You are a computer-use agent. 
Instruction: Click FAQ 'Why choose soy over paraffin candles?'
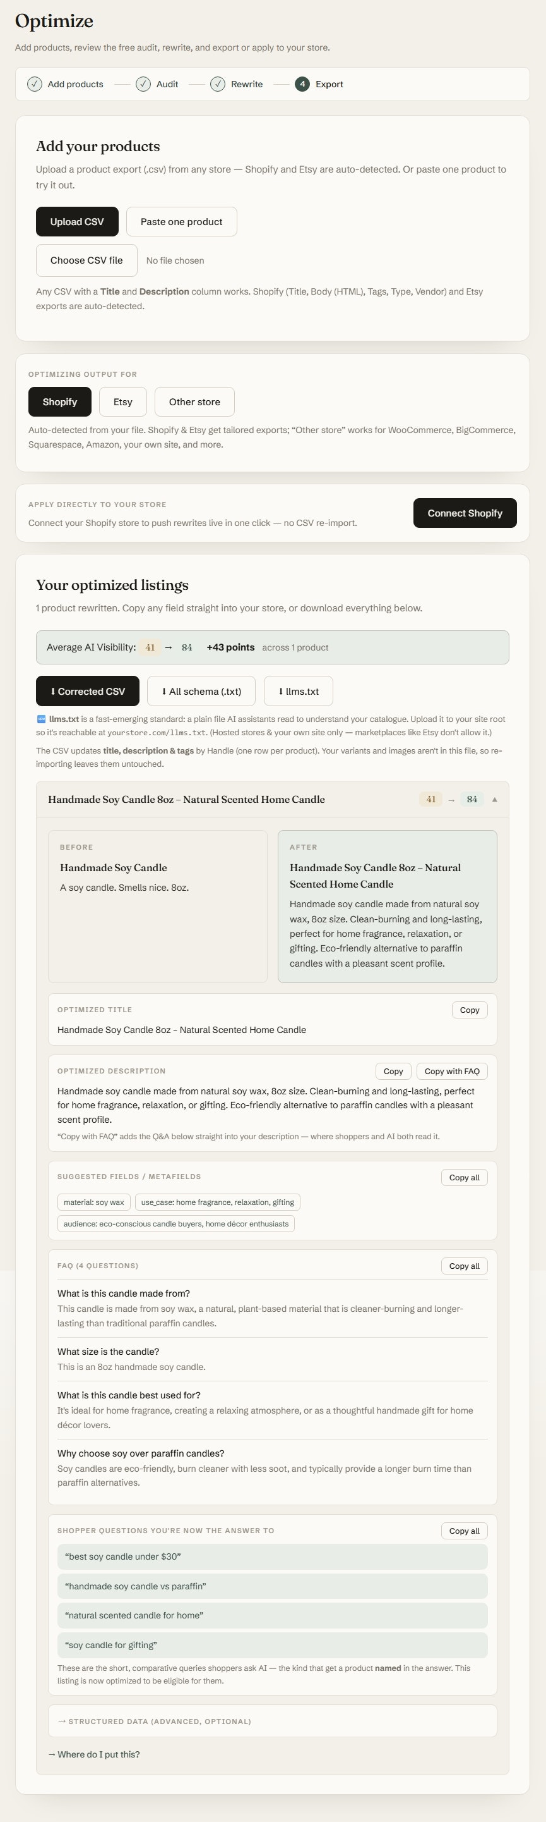[141, 1453]
